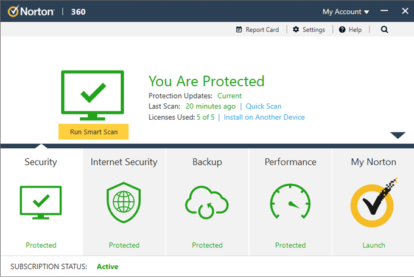Click the Internet Security shield globe icon
Image resolution: width=414 pixels, height=278 pixels.
click(x=124, y=203)
